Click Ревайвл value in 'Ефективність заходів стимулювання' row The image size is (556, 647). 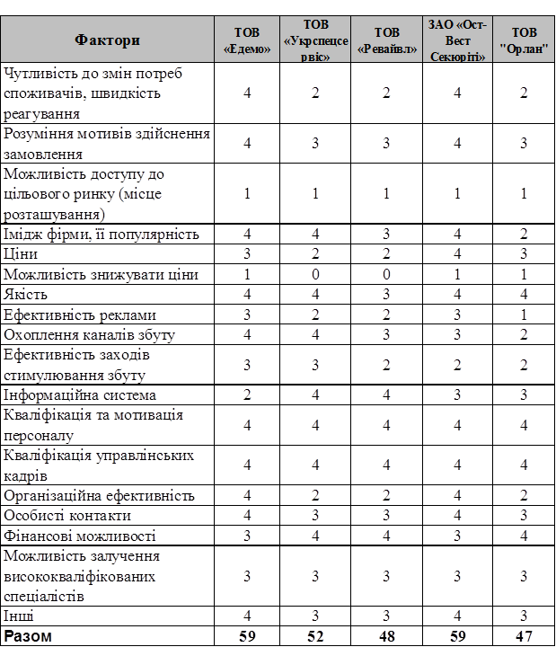(386, 365)
